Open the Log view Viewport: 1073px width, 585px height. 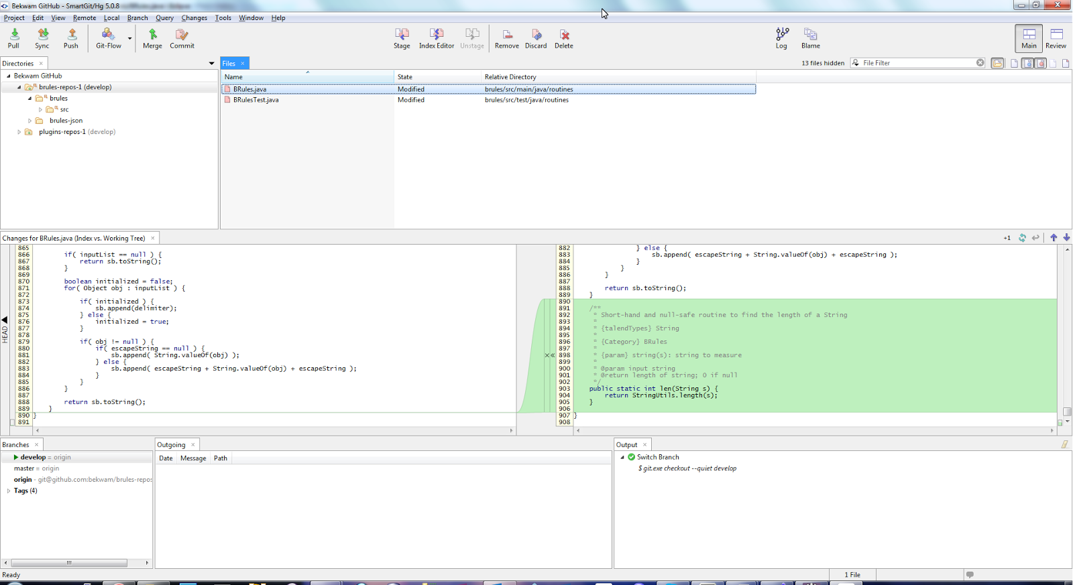[x=782, y=38]
